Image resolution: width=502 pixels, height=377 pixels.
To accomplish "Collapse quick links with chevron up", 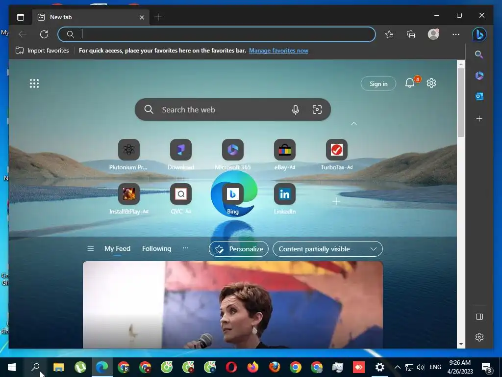I will (x=354, y=123).
